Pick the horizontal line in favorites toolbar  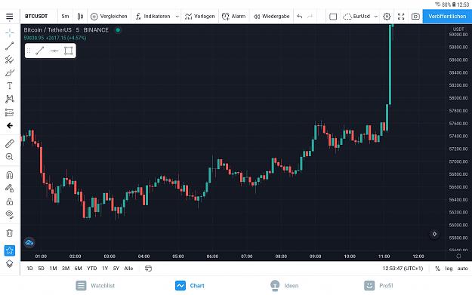point(54,51)
